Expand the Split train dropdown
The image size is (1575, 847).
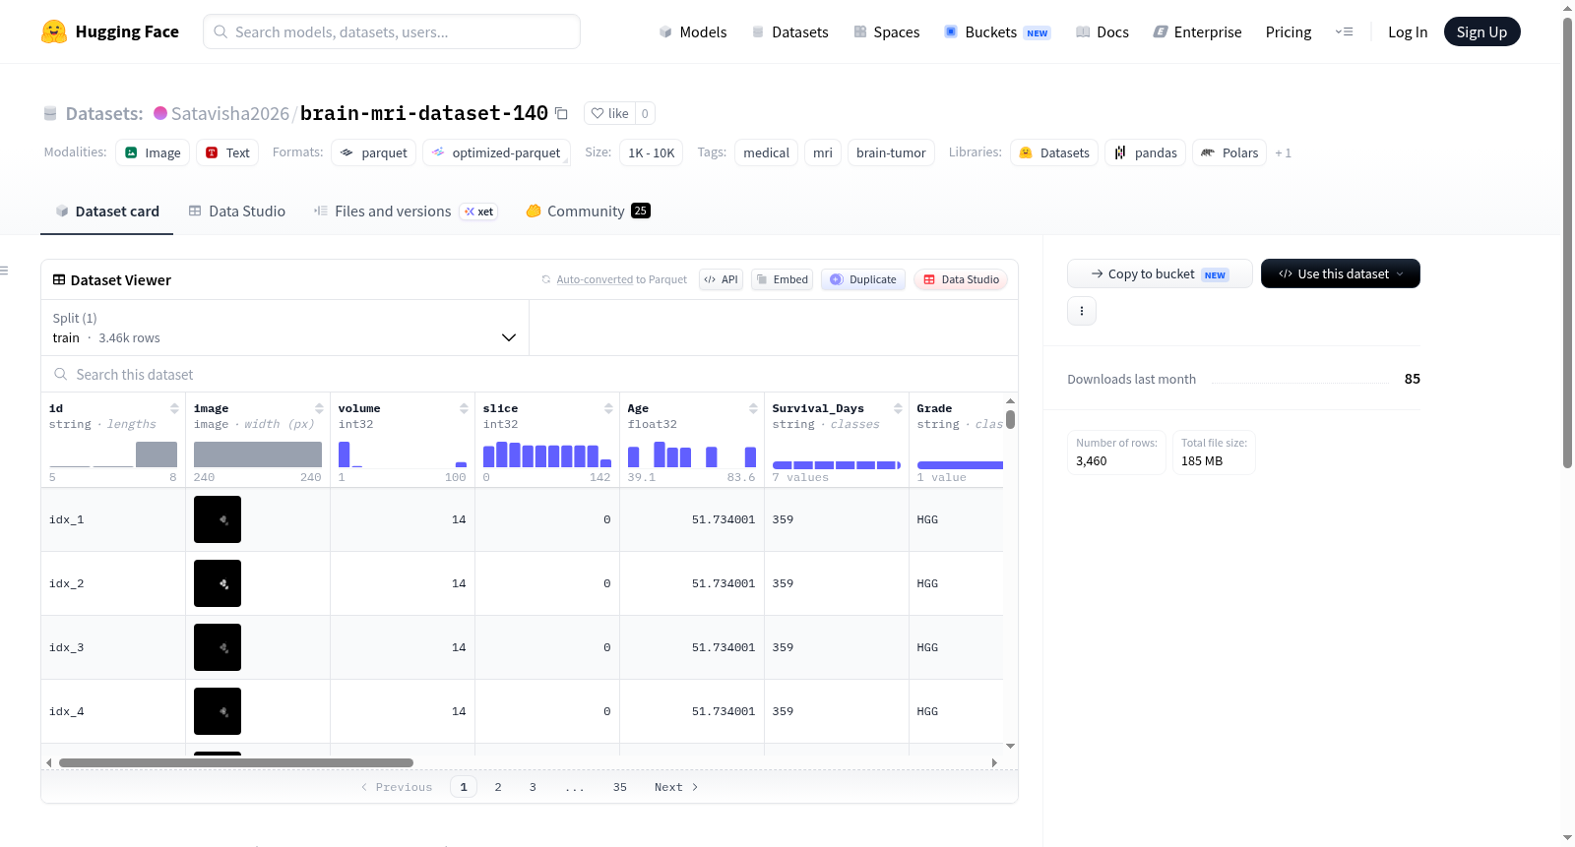pos(284,328)
